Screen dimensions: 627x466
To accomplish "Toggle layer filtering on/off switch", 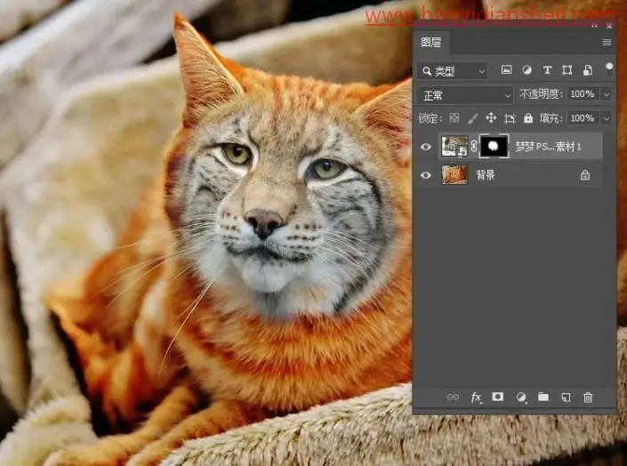I will (x=609, y=68).
